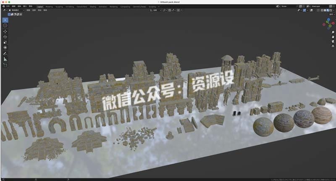Image resolution: width=336 pixels, height=181 pixels.
Task: Toggle camera view with the camera icon
Action: 333,41
